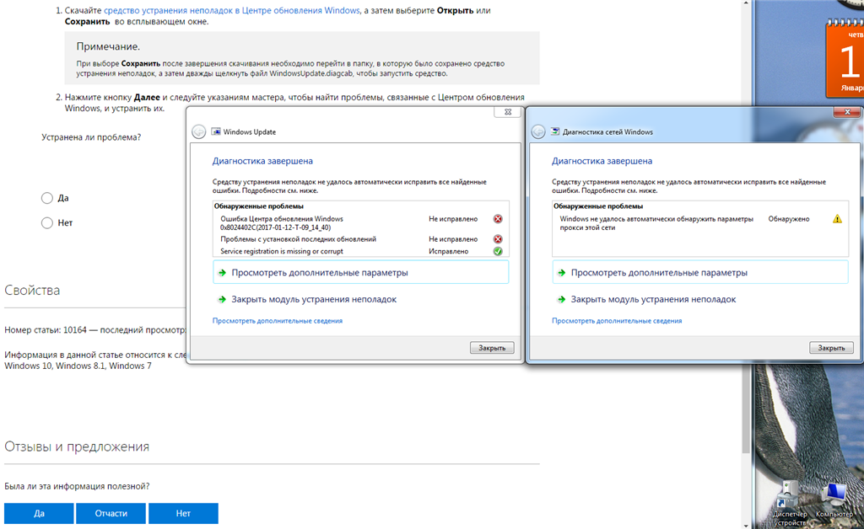This screenshot has height=529, width=864.
Task: Click scrollbar down arrow on the page
Action: tap(746, 525)
